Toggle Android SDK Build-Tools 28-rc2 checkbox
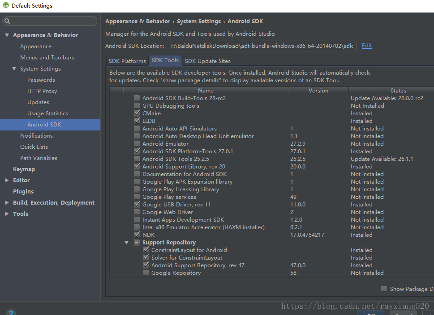434x315 pixels. point(137,98)
